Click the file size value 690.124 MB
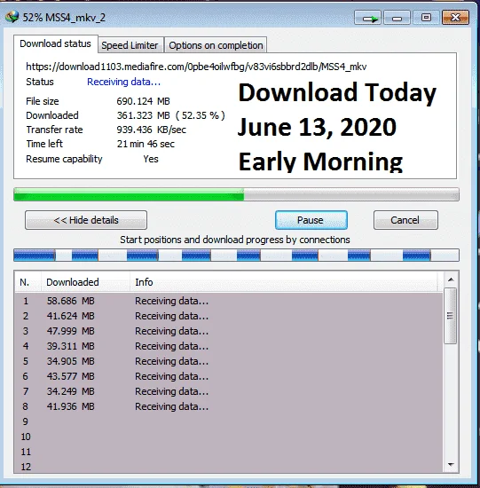The image size is (480, 488). coord(143,101)
